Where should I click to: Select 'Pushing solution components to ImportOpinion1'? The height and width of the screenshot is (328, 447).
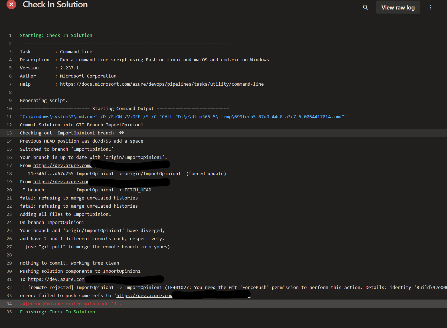(80, 271)
